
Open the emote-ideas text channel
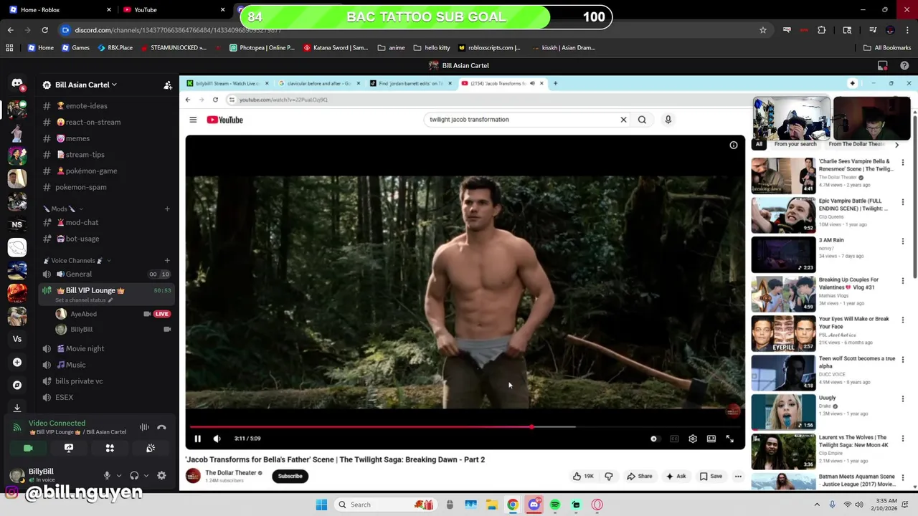coord(106,105)
